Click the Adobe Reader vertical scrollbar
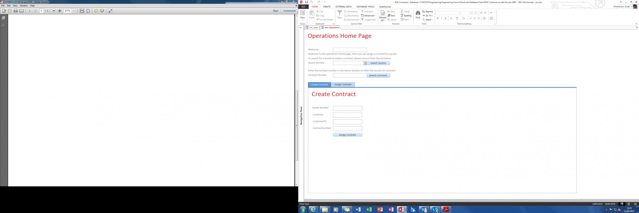Viewport: 639px width, 213px height. coord(297,125)
